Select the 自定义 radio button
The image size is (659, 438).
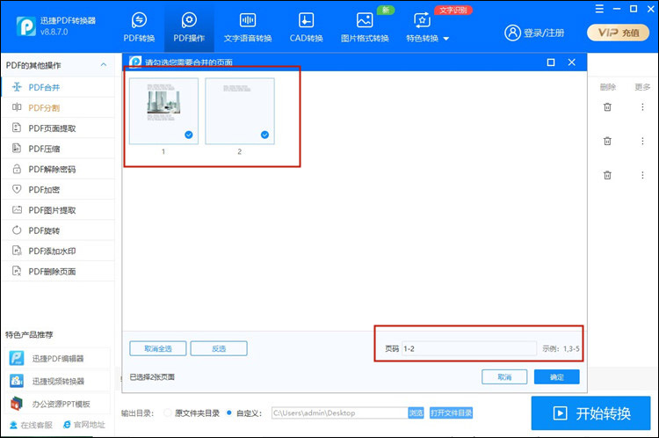tap(229, 412)
